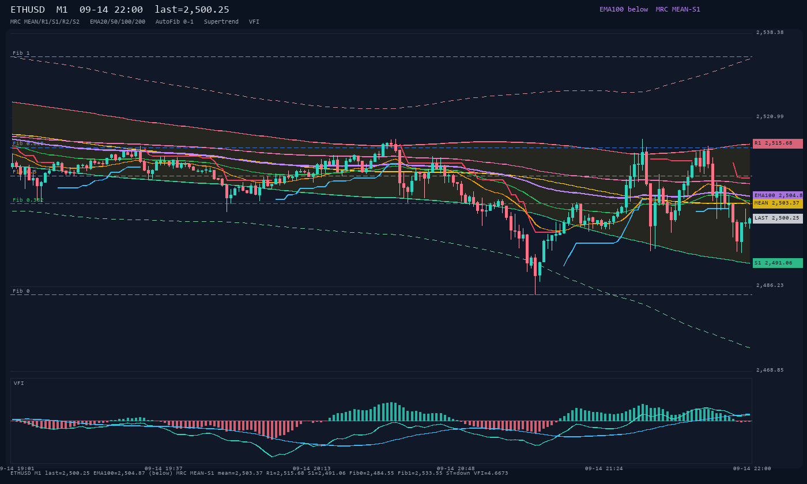
Task: Select the 'EMA20/50/100/200' legend entry
Action: [x=118, y=21]
